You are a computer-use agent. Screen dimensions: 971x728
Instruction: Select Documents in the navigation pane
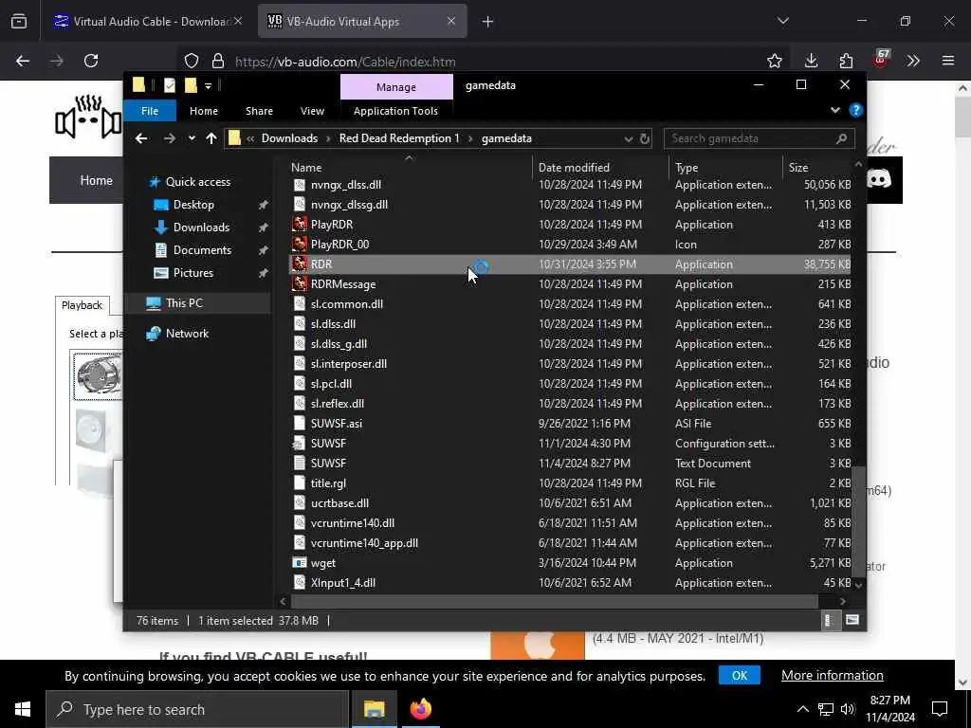click(202, 250)
